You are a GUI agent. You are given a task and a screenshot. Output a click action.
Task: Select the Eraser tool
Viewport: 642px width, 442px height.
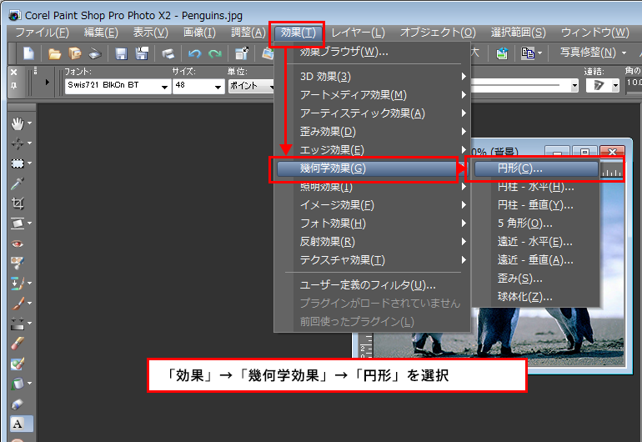coord(18,344)
